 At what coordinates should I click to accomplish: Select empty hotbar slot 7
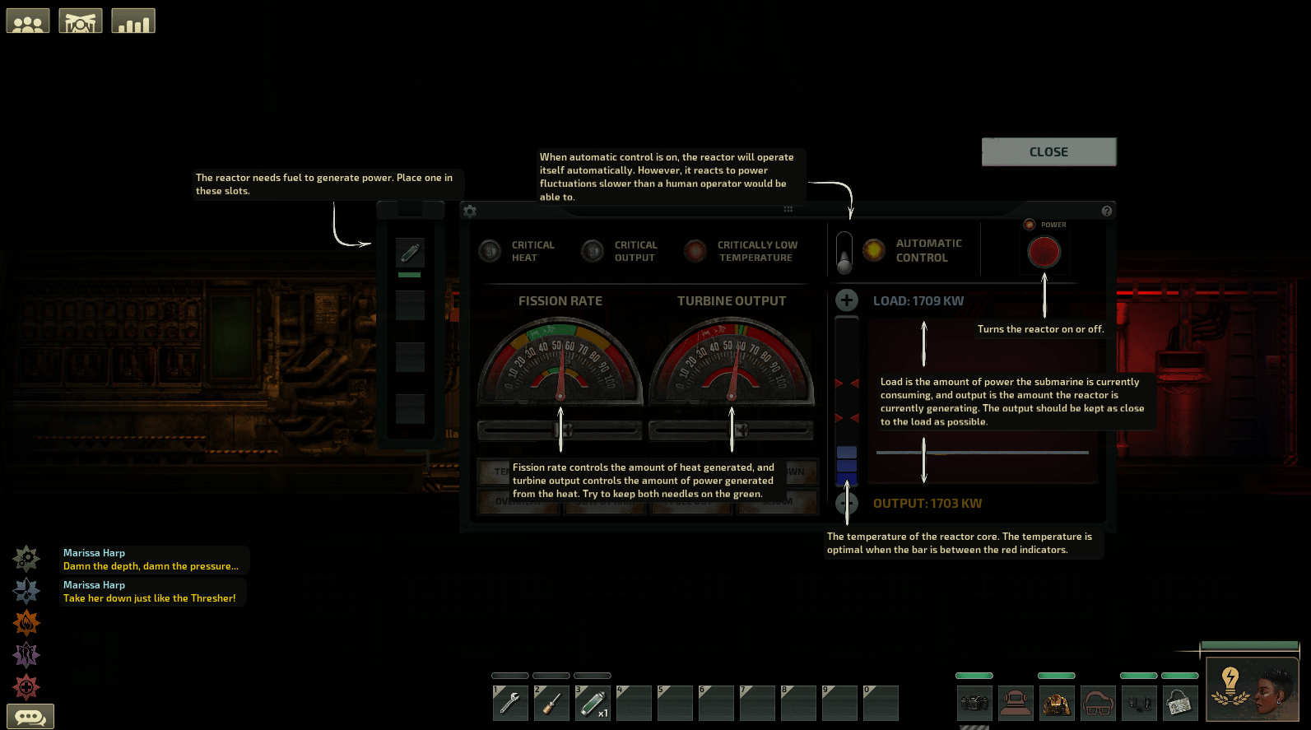(x=757, y=703)
